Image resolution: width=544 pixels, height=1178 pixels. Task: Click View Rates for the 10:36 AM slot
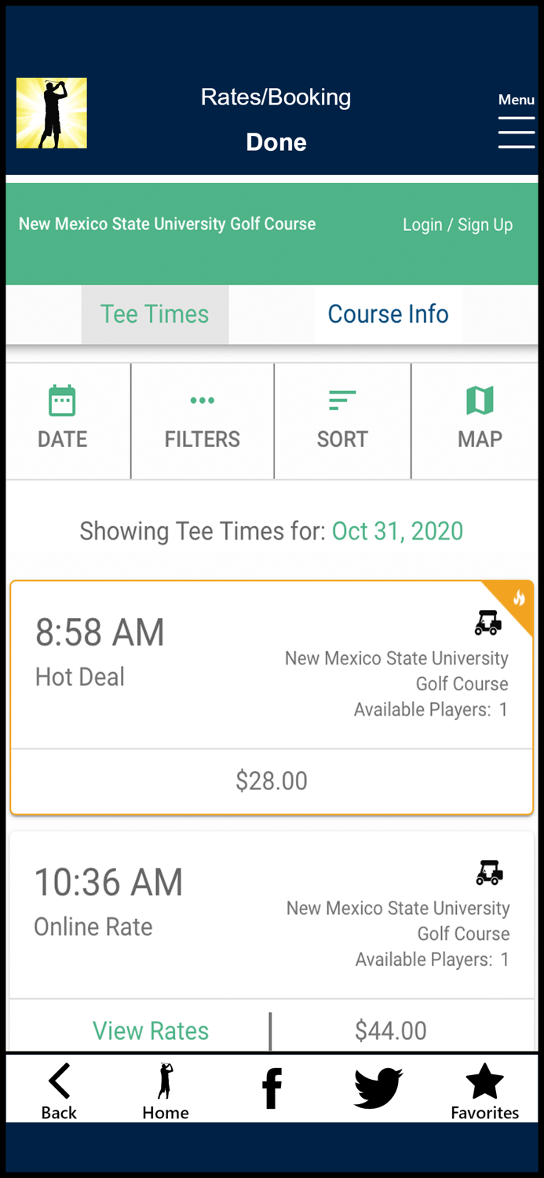tap(150, 1030)
